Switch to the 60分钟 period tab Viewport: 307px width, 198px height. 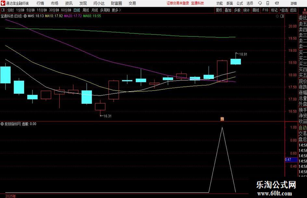tap(66, 10)
